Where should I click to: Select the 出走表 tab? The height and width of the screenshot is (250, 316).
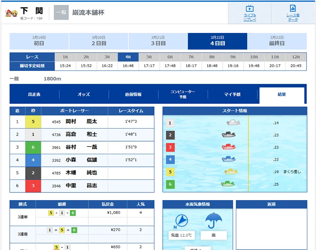(x=34, y=94)
